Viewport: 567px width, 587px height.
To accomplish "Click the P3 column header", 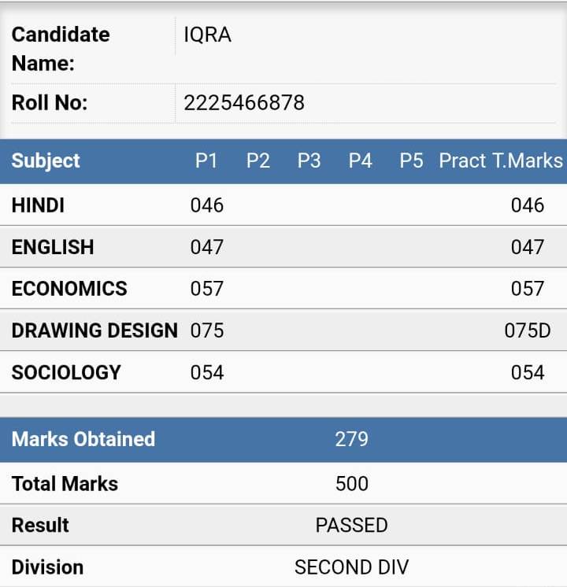I will click(x=309, y=161).
